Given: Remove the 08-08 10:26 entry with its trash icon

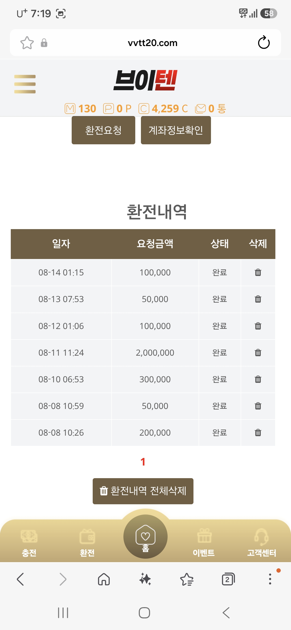Looking at the screenshot, I should pos(258,432).
